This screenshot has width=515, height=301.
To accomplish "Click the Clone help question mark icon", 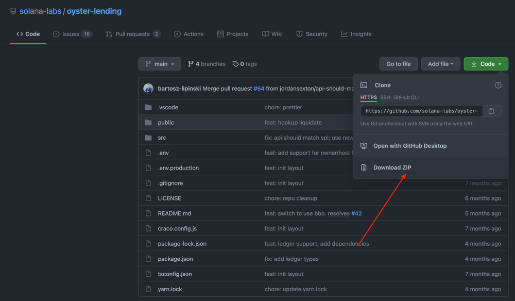I will (x=498, y=85).
